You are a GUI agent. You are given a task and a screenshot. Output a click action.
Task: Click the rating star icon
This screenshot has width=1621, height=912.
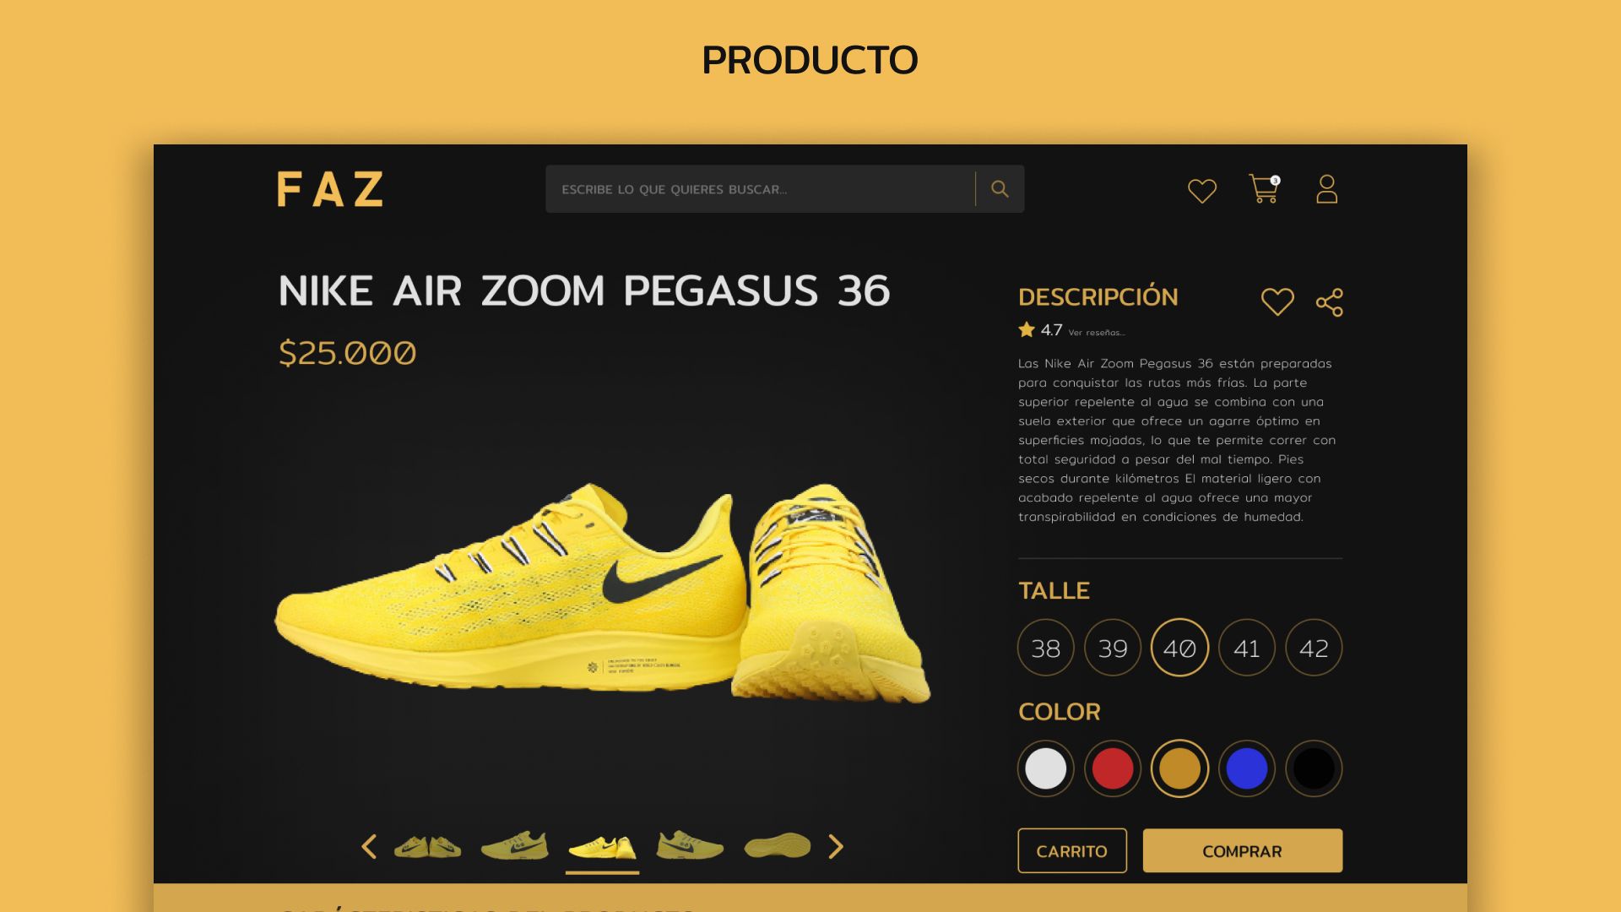click(x=1027, y=329)
